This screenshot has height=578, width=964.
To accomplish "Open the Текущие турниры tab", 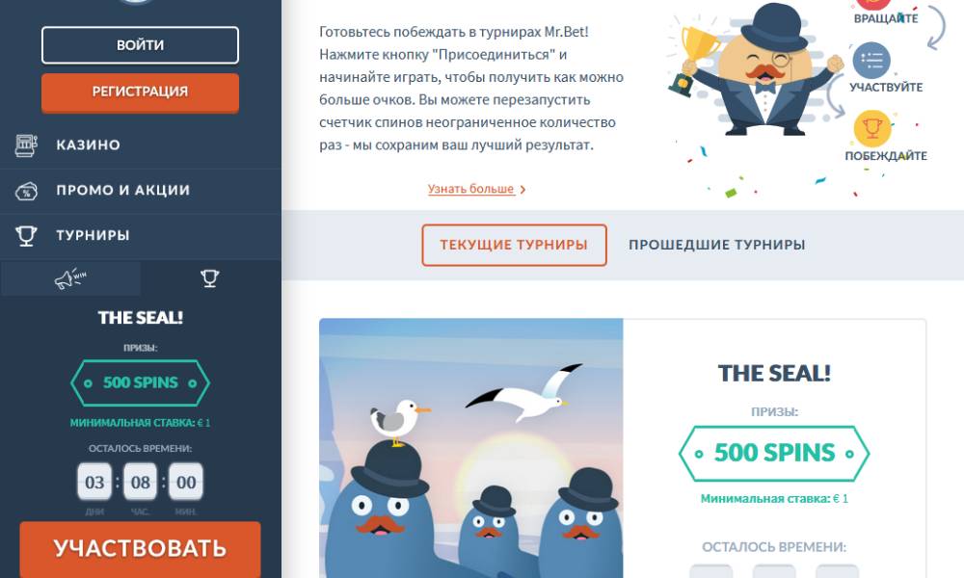I will coord(514,245).
